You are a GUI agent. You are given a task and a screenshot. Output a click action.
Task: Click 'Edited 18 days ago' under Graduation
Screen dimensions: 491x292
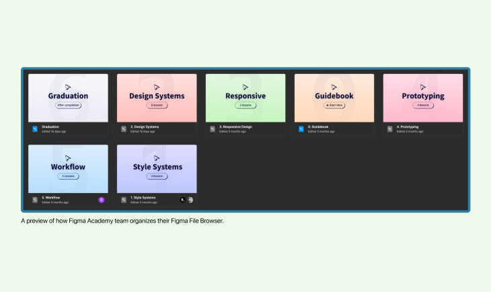54,132
